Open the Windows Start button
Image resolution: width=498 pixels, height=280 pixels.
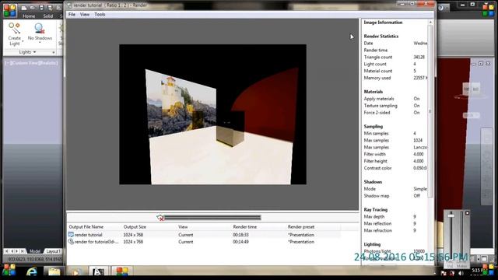click(9, 271)
